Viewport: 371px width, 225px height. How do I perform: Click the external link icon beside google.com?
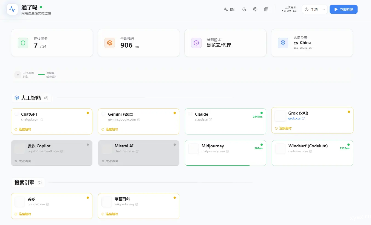[48, 204]
